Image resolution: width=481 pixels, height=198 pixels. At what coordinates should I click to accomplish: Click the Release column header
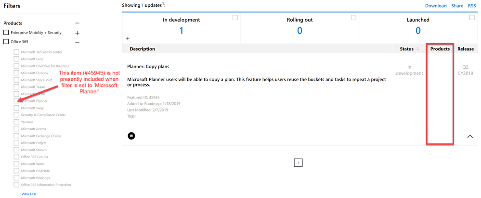point(466,49)
